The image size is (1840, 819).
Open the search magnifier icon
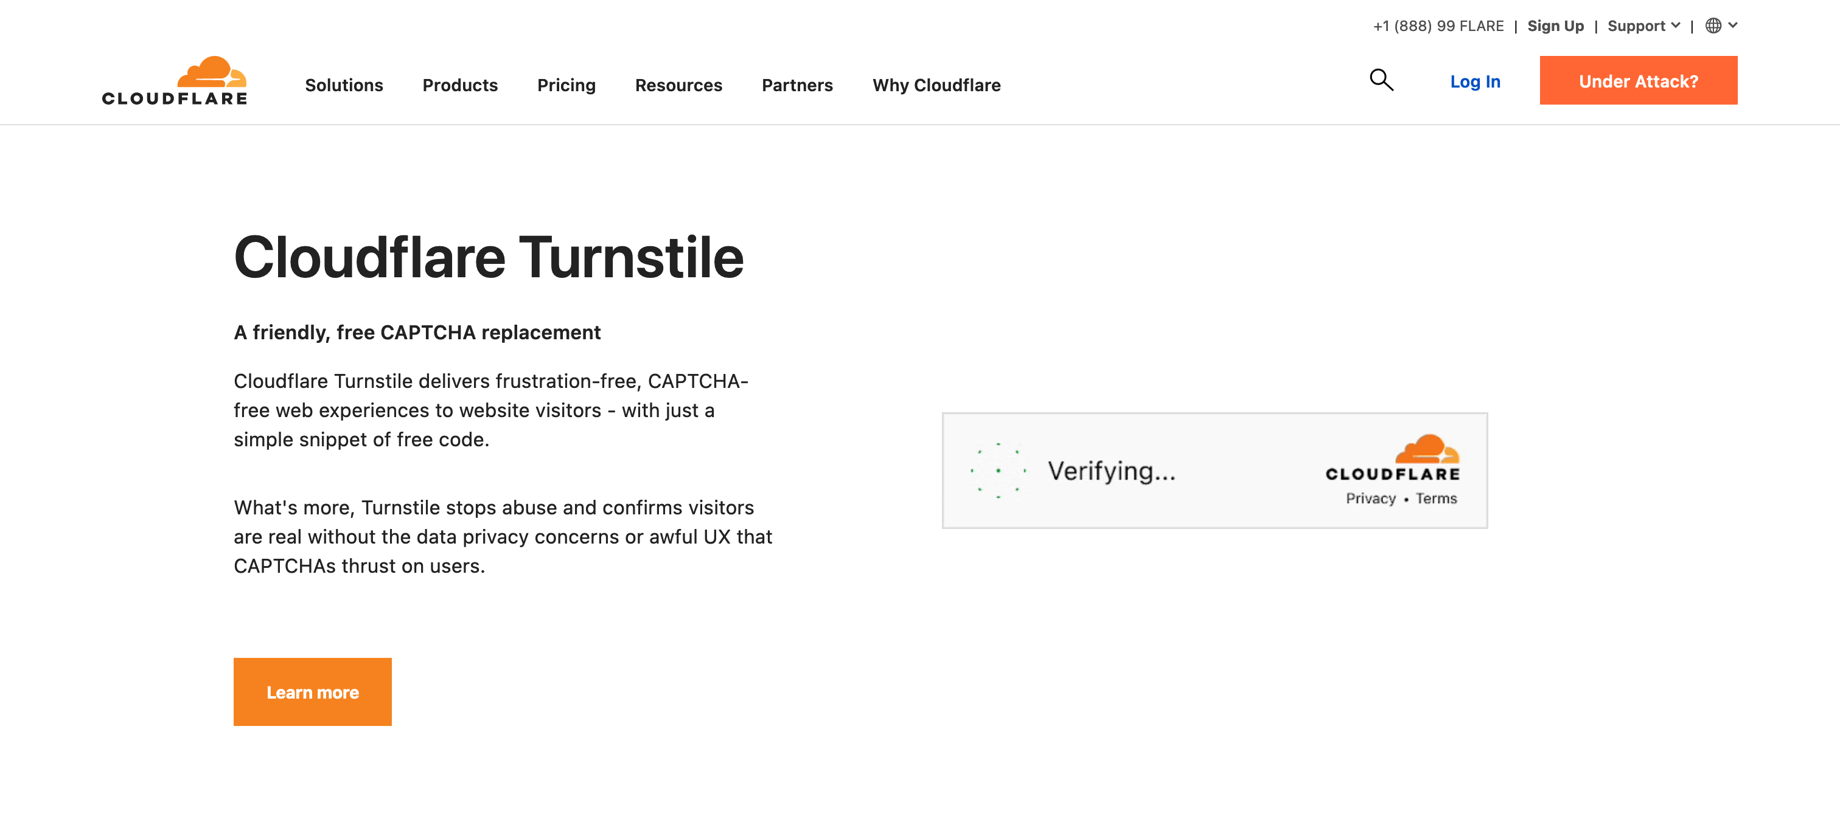point(1381,80)
